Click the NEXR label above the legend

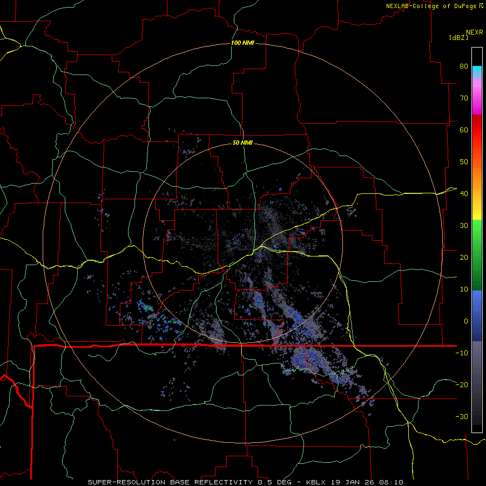pyautogui.click(x=475, y=32)
